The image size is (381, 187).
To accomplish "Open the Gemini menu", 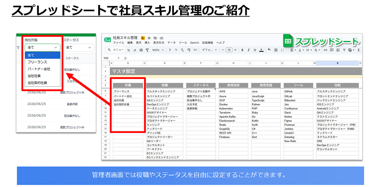I will [x=195, y=43].
